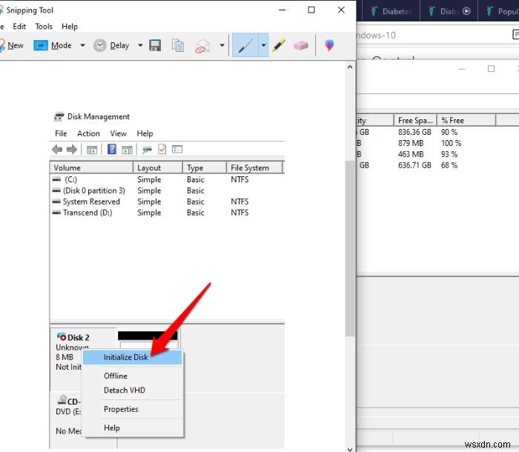519x452 pixels.
Task: Click the 636.71 GB free space cell
Action: (414, 165)
